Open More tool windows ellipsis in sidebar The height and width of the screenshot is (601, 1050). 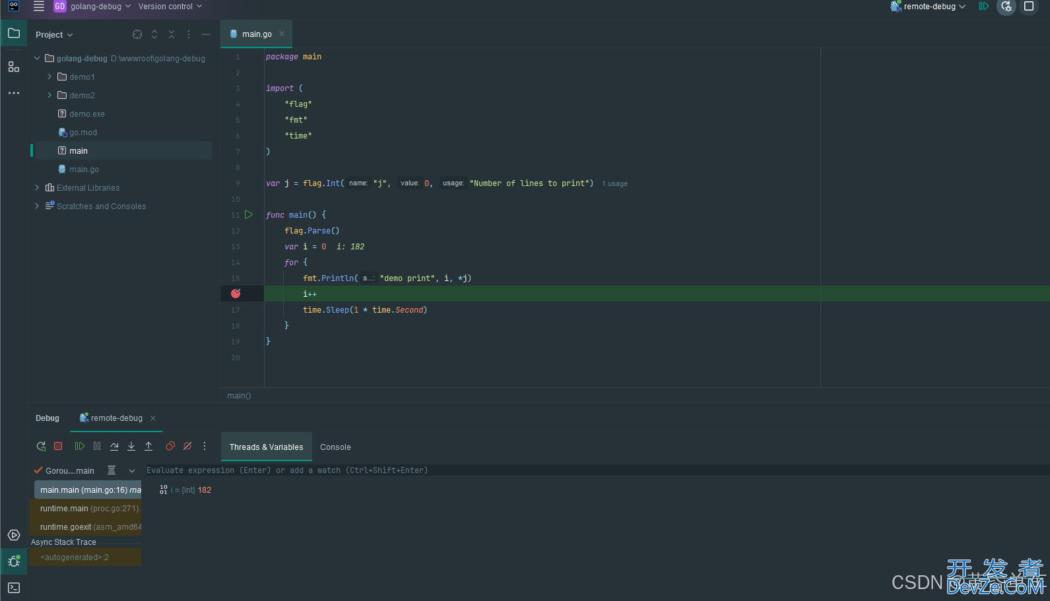tap(14, 93)
